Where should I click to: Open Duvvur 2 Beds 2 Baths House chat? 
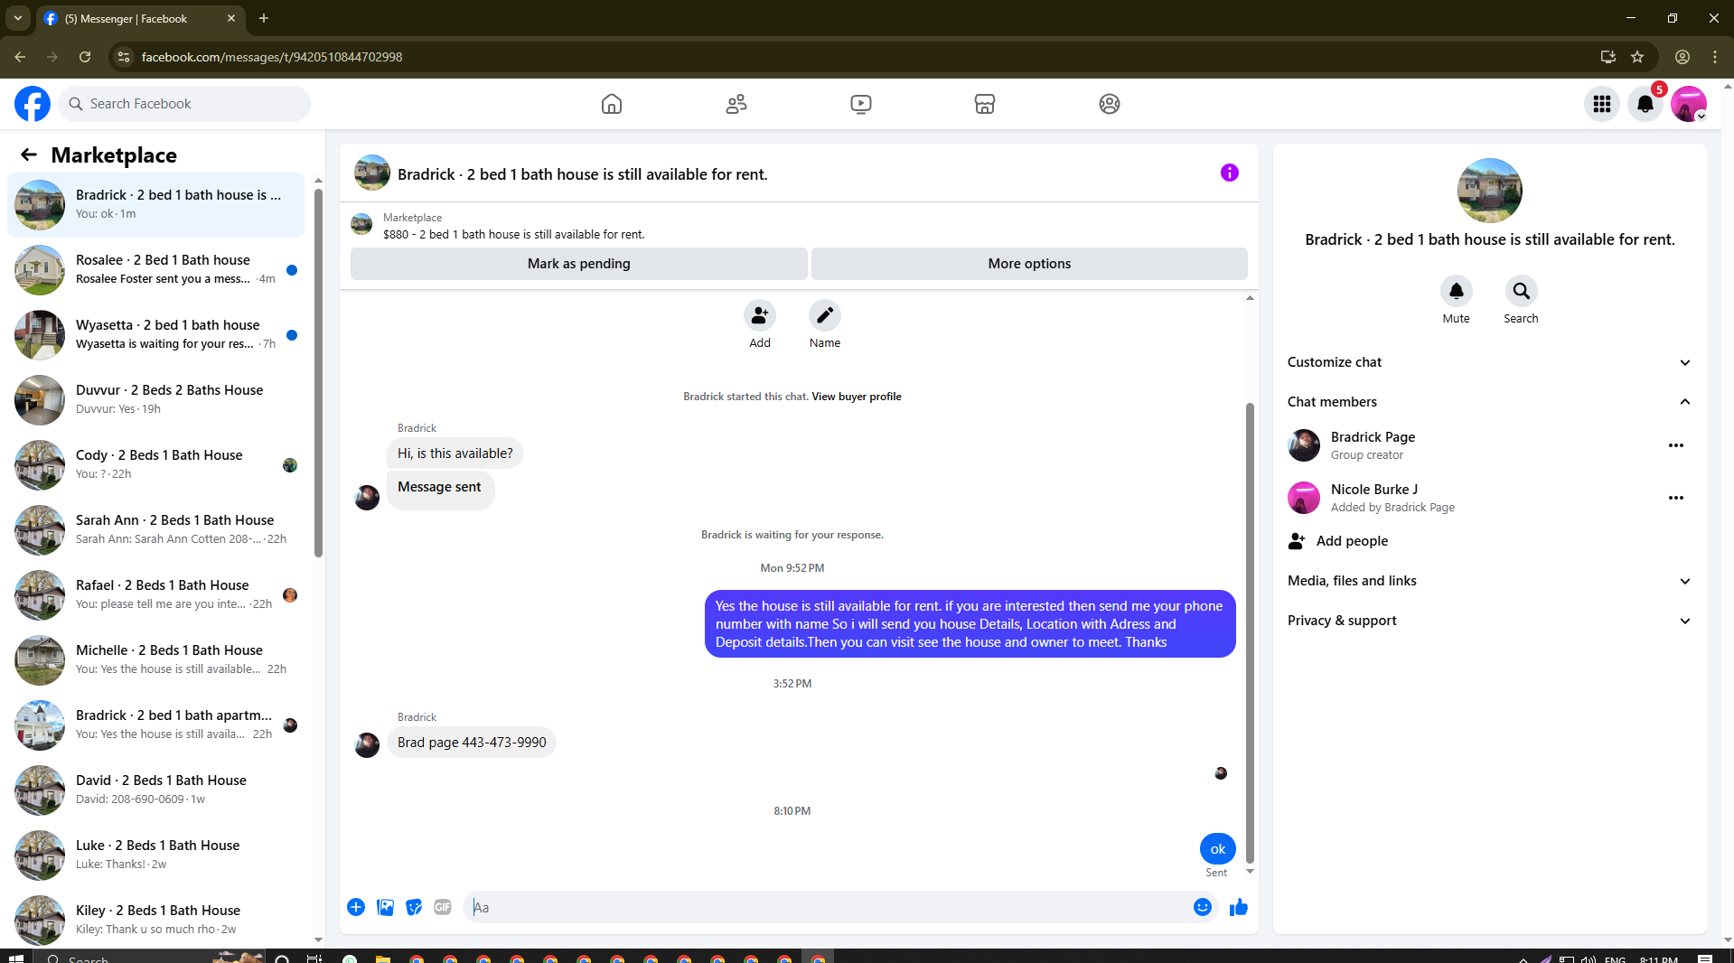155,400
